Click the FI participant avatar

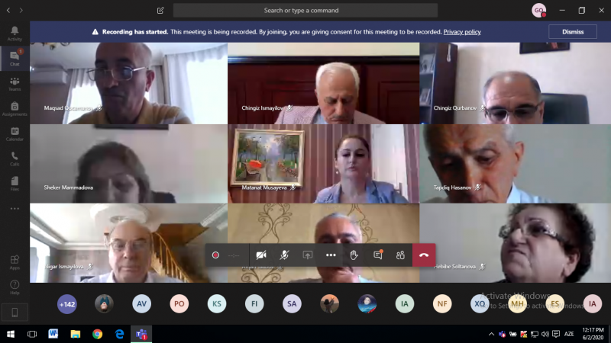pos(254,303)
